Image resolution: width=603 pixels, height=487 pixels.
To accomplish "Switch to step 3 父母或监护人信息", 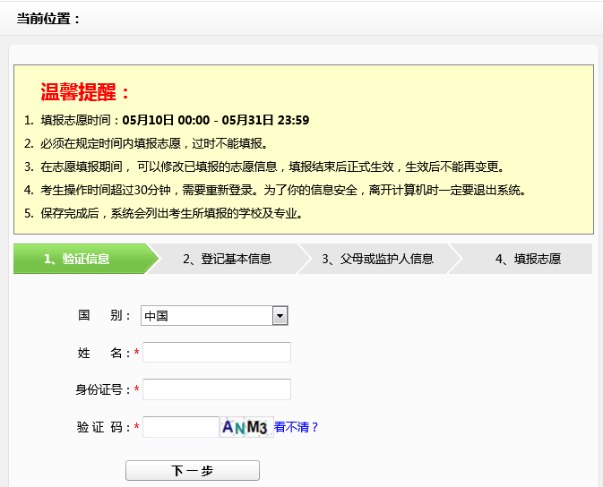I will [x=377, y=260].
